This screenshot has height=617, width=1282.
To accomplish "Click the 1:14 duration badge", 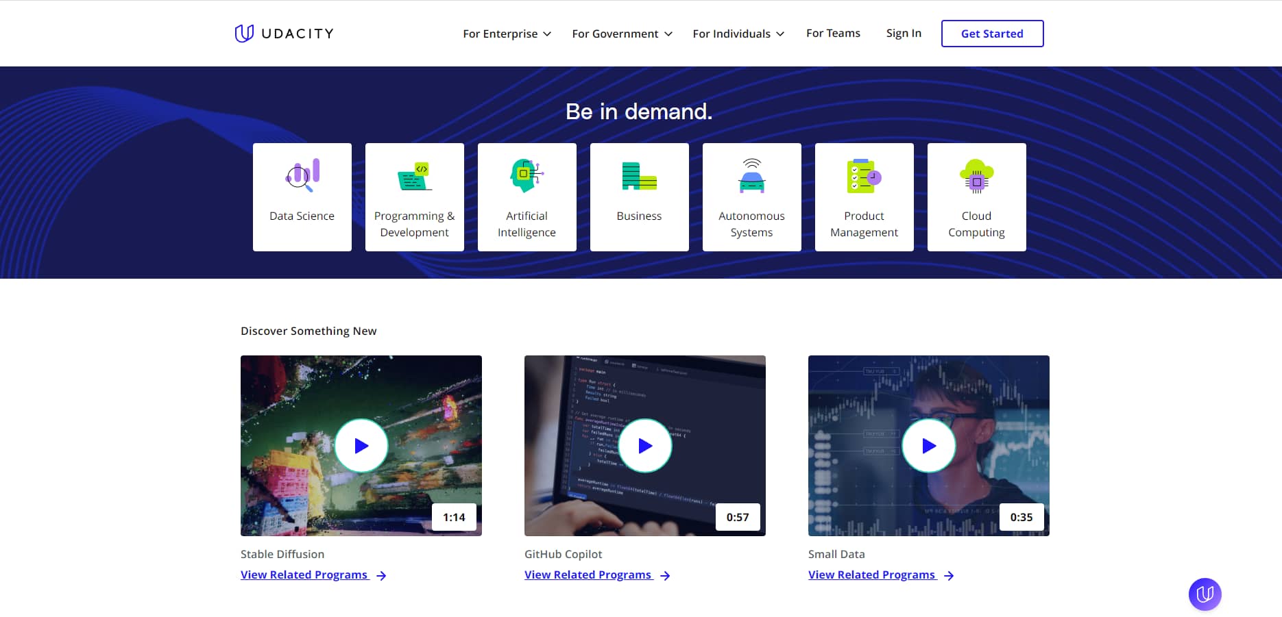I will tap(454, 517).
